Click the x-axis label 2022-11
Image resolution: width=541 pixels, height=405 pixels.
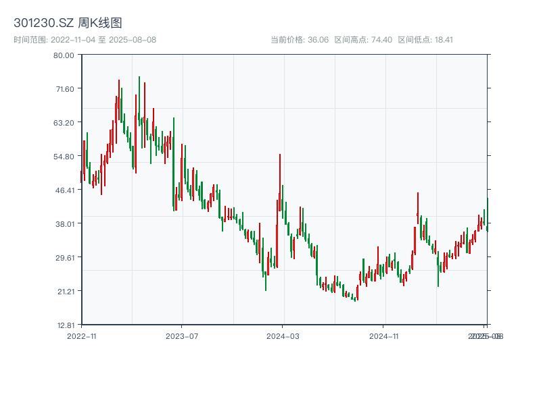pyautogui.click(x=80, y=335)
